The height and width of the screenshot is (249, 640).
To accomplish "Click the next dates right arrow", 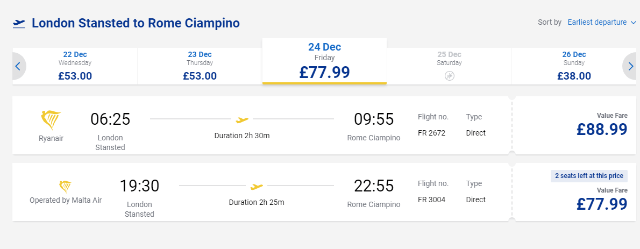I will coord(630,66).
